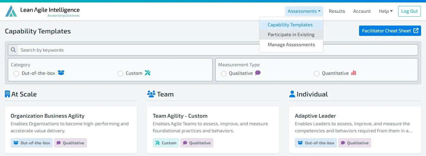
Task: Click Qualitative tag on Organization Business Agility
Action: click(x=71, y=143)
